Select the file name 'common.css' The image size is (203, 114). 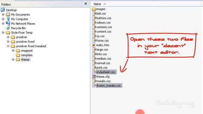pyautogui.click(x=104, y=27)
